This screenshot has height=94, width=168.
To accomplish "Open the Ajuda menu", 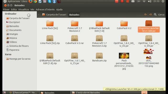I will pos(59,9).
